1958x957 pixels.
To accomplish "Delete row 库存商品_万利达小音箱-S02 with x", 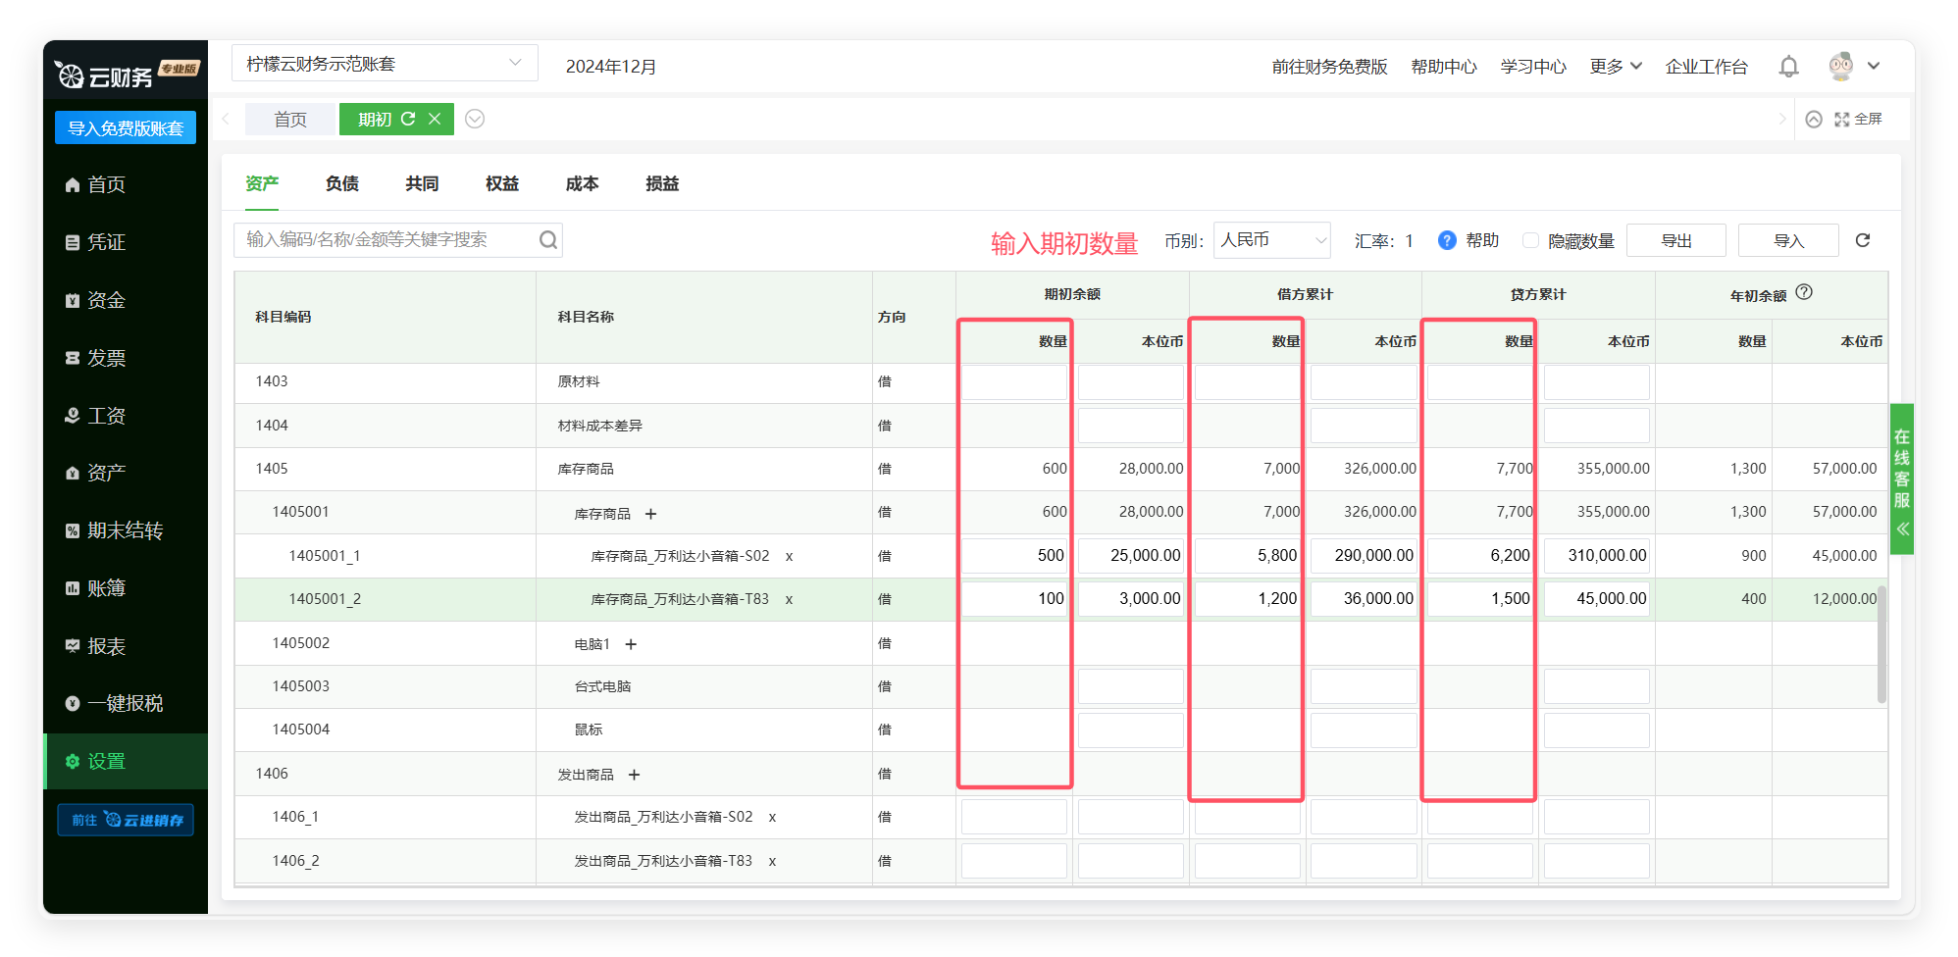I will coord(789,556).
